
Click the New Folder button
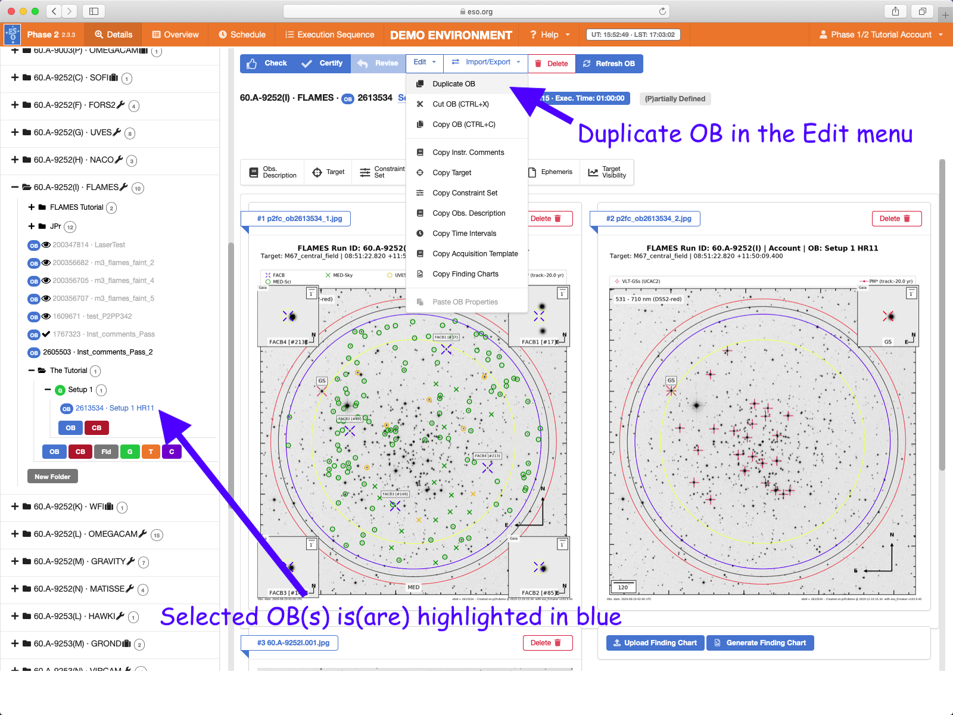(52, 477)
